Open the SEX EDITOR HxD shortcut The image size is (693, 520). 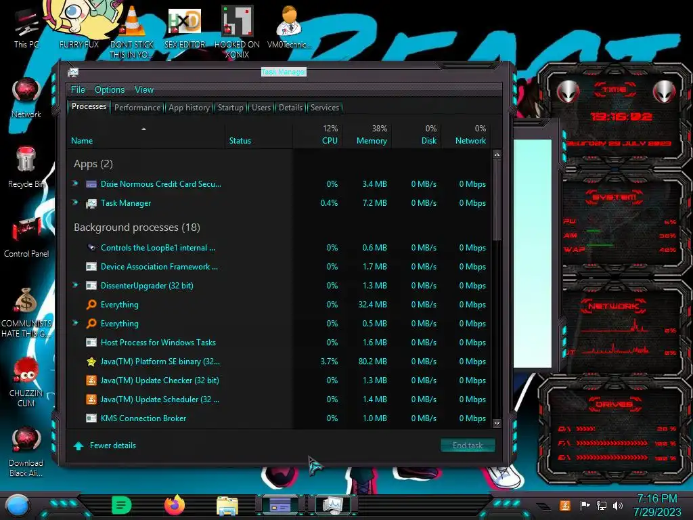(x=185, y=27)
